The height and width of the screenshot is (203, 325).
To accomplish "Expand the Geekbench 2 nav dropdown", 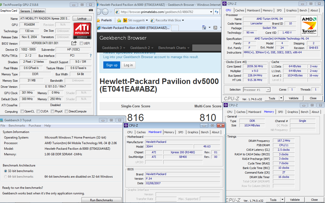I will click(x=153, y=48).
